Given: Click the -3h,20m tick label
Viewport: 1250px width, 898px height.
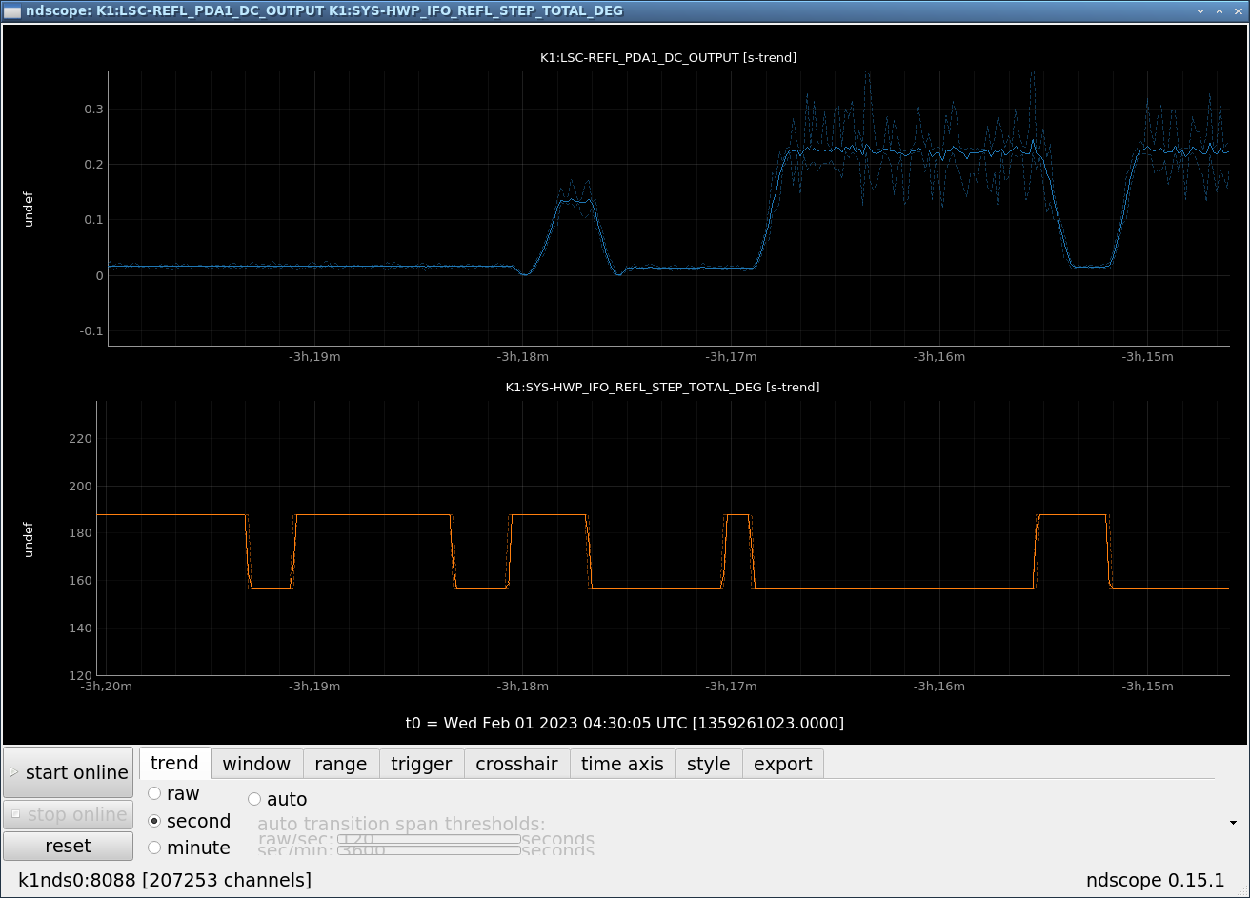Looking at the screenshot, I should [x=106, y=687].
